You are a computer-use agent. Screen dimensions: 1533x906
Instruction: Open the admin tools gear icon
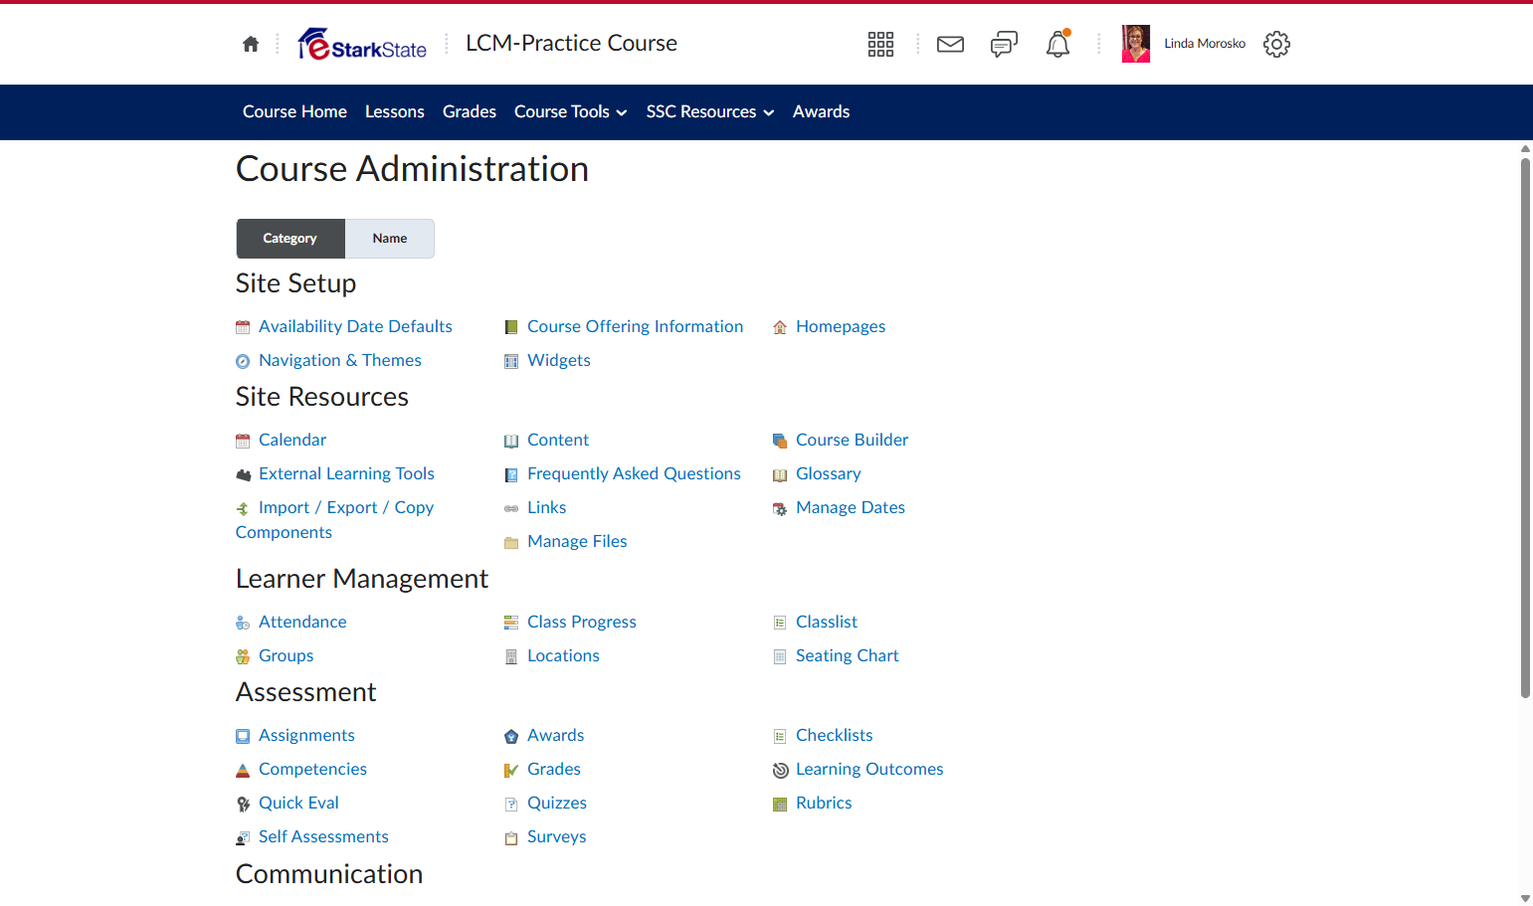[x=1276, y=44]
